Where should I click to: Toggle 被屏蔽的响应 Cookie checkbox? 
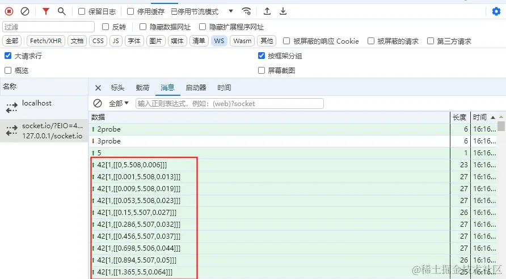[x=286, y=41]
